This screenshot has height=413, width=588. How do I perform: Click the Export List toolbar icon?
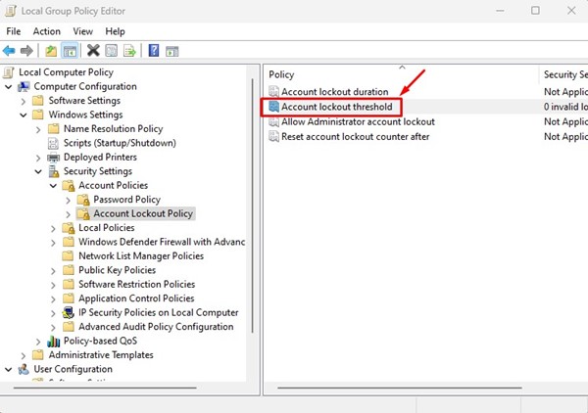pos(128,51)
